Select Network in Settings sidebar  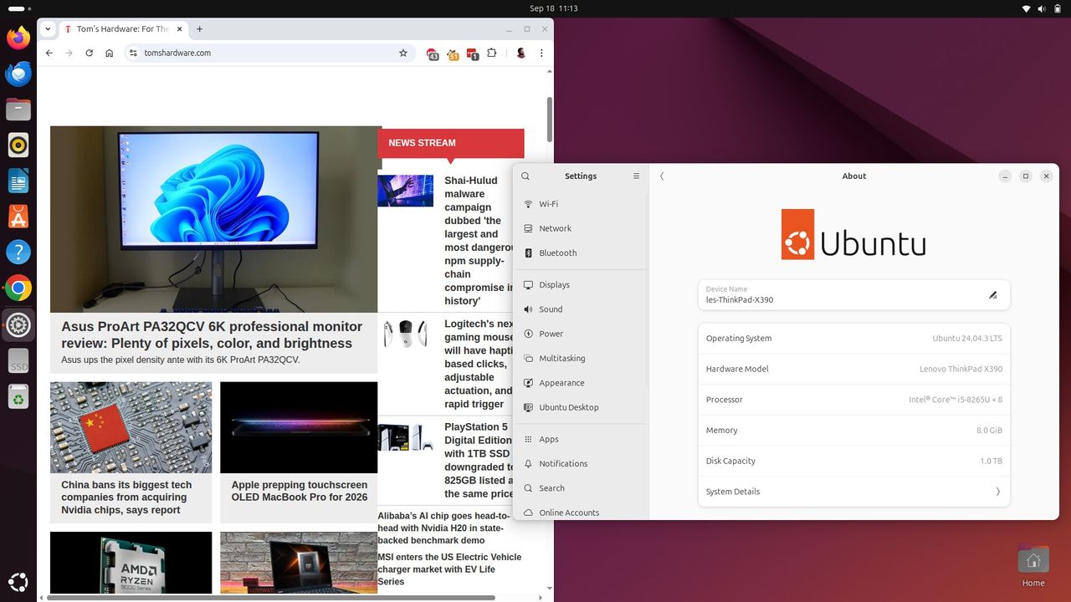pos(581,228)
